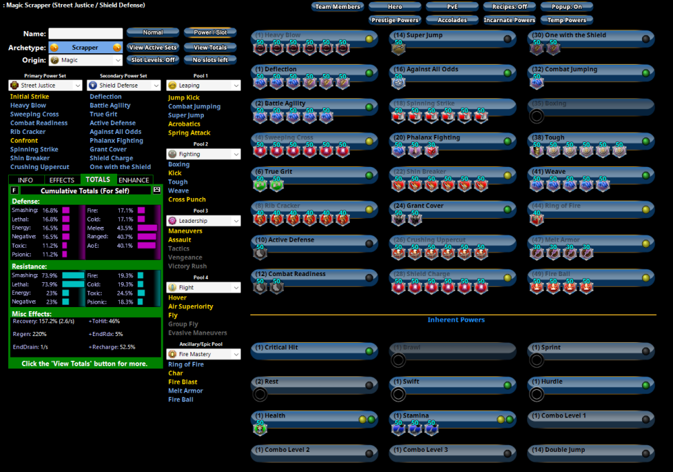Toggle on the Sprint power indicator
The width and height of the screenshot is (673, 472).
pos(645,351)
